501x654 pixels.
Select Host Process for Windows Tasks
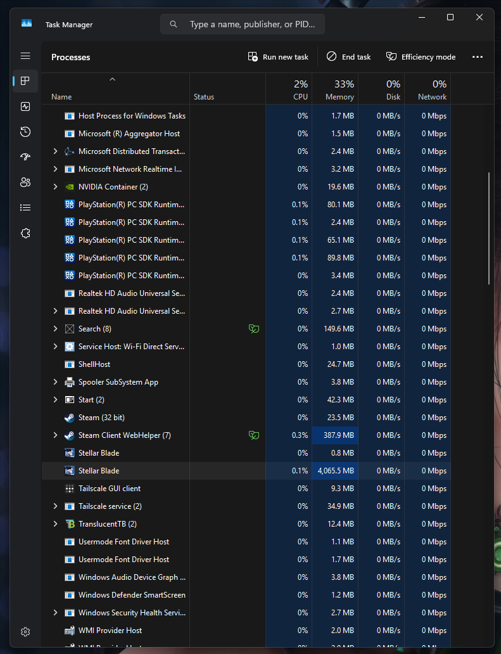[x=246, y=116]
